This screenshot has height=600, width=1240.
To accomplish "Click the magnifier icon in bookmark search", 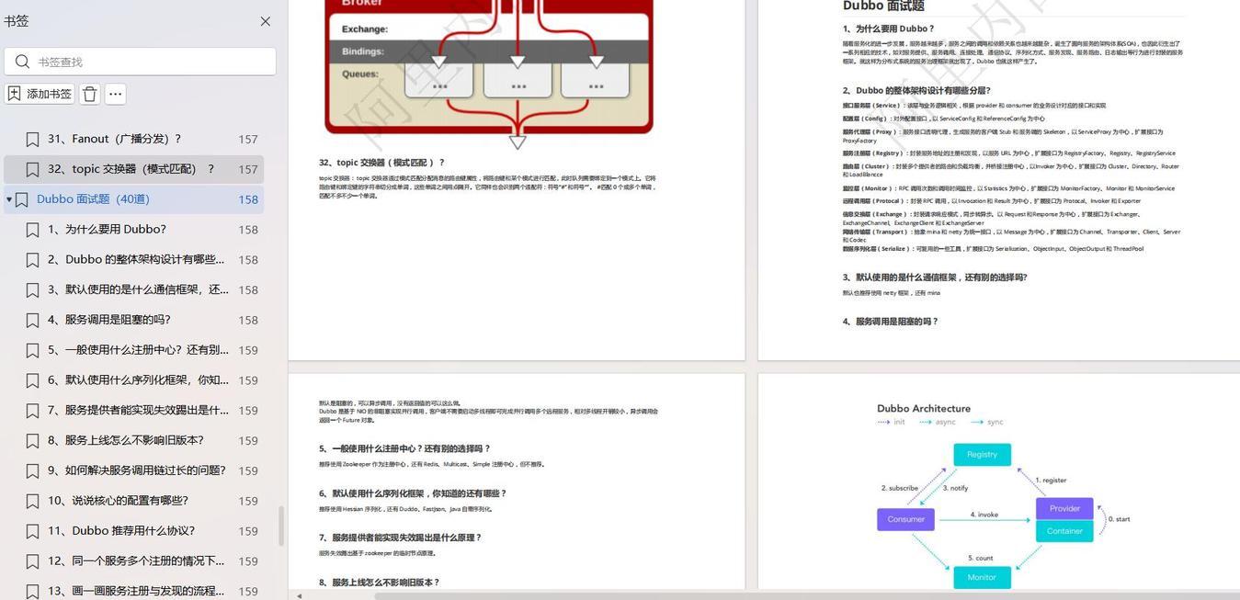I will click(22, 62).
